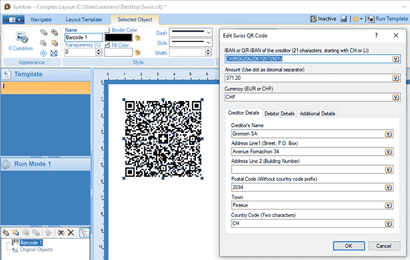Select Barcode 1 in the object tree
Screen dimensions: 410x260
(x=31, y=242)
